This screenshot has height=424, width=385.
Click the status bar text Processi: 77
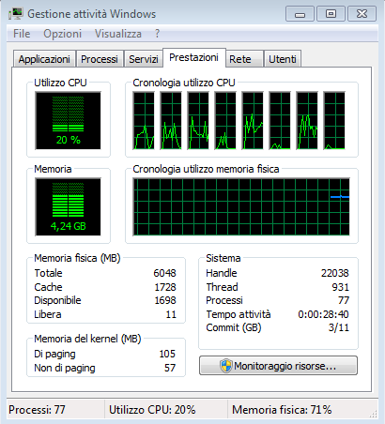(x=37, y=410)
